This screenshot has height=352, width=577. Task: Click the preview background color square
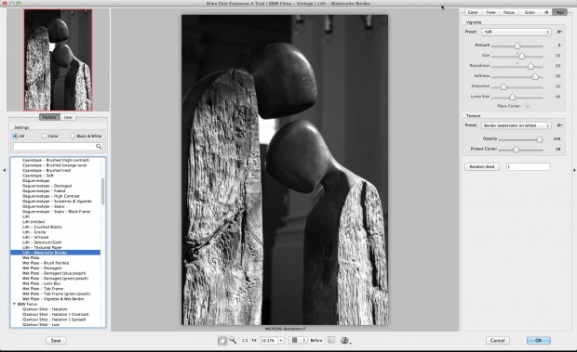point(331,340)
